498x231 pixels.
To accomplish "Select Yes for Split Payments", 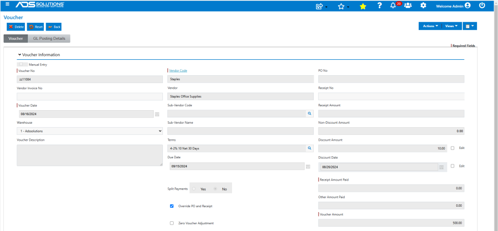I will (194, 189).
